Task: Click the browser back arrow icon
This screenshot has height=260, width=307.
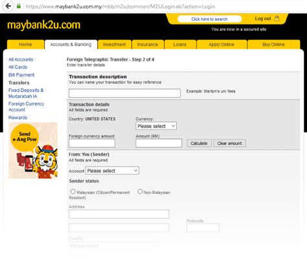Action: [x=8, y=6]
